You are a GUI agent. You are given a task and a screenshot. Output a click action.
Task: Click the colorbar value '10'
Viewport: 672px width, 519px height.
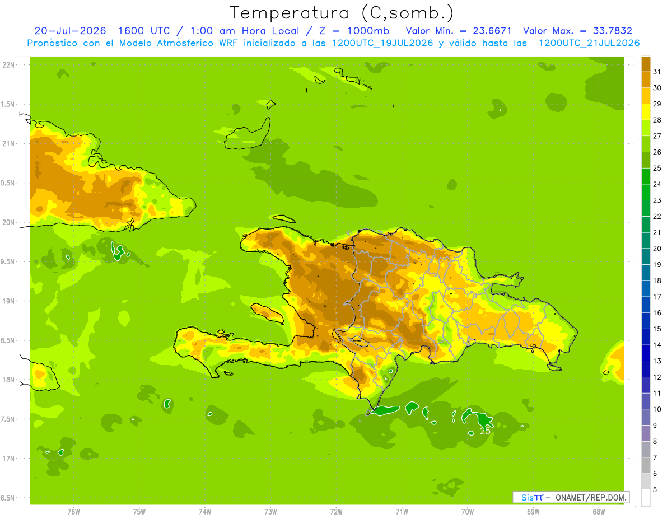[657, 409]
